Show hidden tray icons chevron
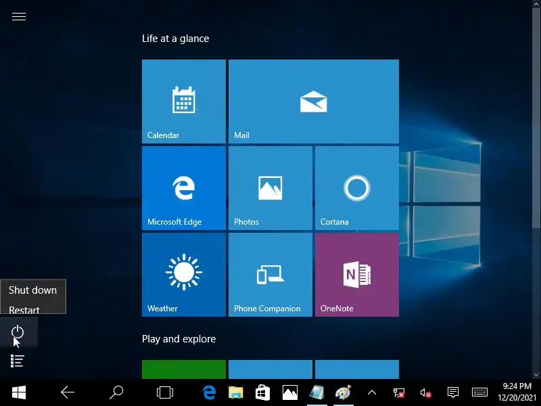This screenshot has width=541, height=406. 372,392
